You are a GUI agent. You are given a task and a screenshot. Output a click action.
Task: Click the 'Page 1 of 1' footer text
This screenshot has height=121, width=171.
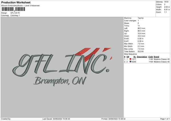[x=165, y=119]
